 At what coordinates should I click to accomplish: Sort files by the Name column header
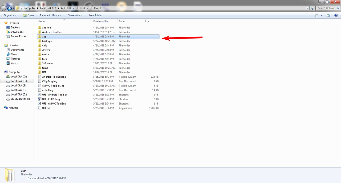pos(41,21)
